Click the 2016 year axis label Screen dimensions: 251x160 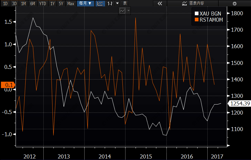coord(187,156)
